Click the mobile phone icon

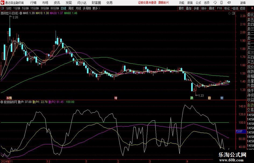[221, 3]
